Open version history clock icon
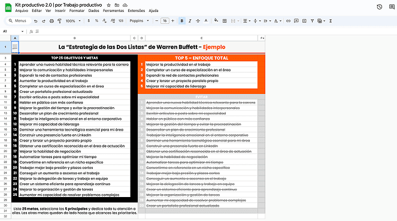 coord(379,7)
